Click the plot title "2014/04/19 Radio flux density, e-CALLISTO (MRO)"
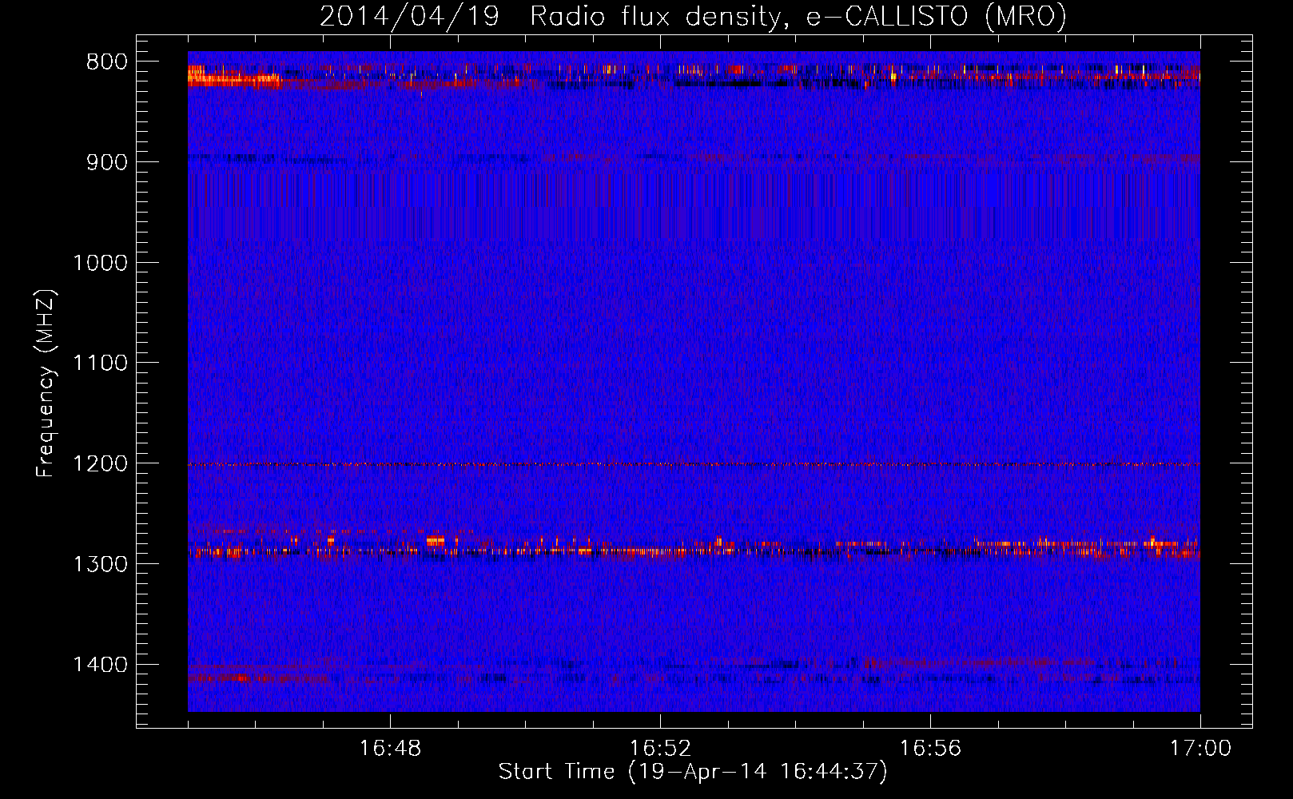The image size is (1293, 799). coord(693,16)
